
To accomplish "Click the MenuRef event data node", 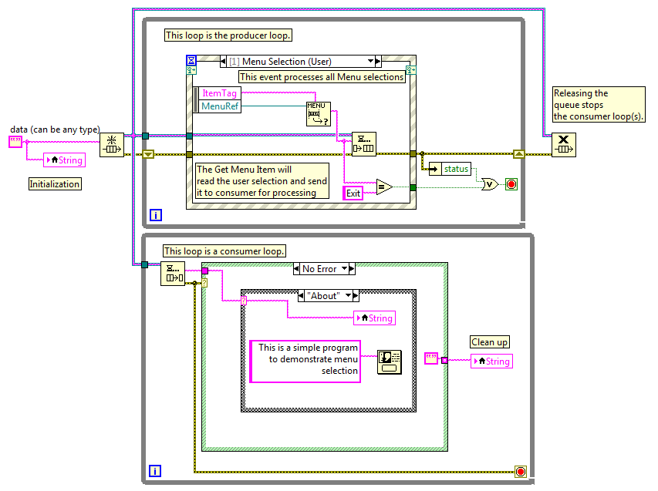I will pos(220,106).
